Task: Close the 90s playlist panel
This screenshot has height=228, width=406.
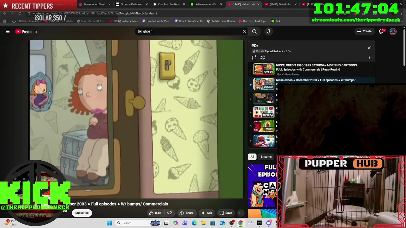Action: pyautogui.click(x=369, y=48)
